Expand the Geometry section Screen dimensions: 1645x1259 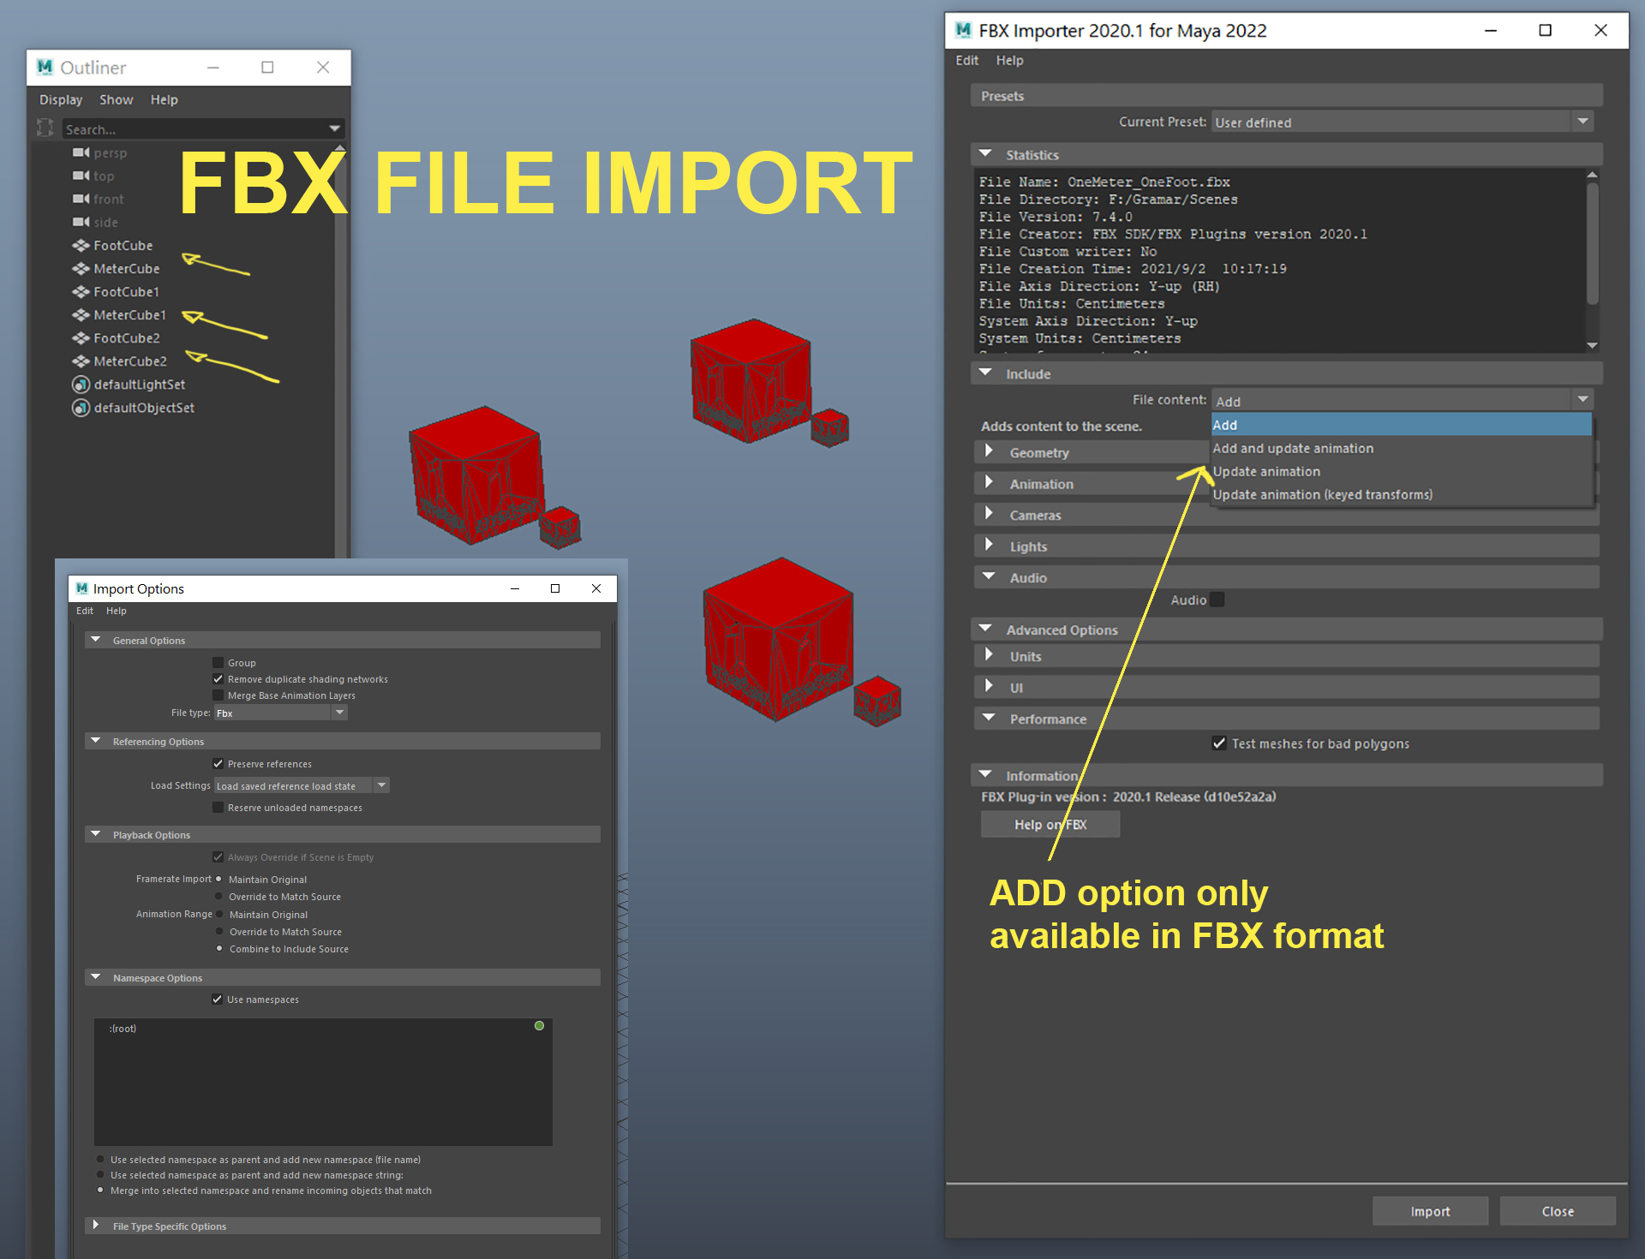click(x=990, y=451)
